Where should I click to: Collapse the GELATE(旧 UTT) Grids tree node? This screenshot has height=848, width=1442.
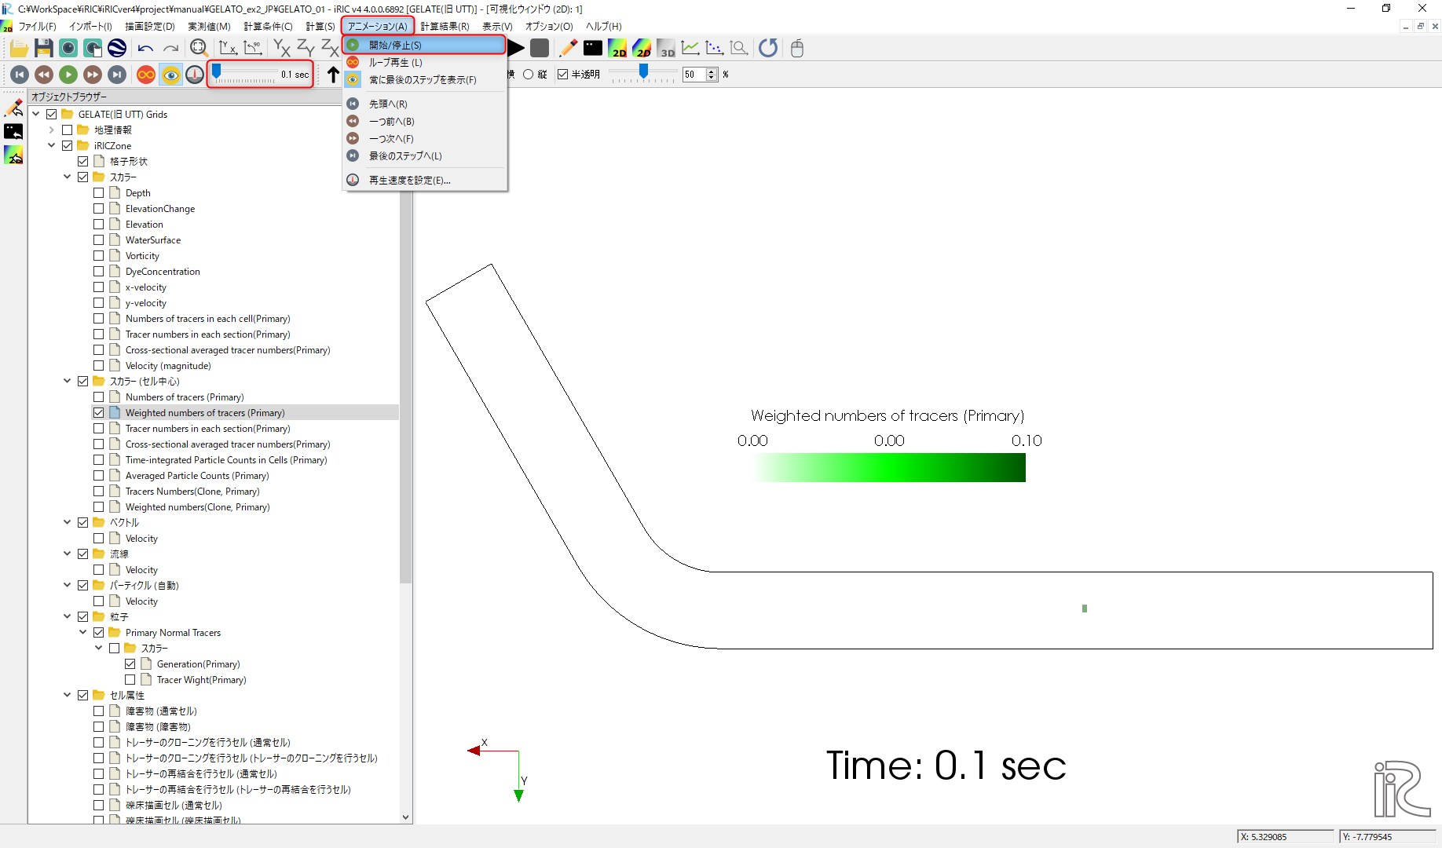[36, 114]
